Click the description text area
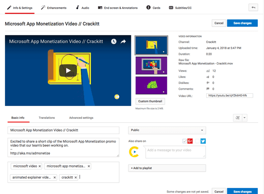The image size is (264, 194). coord(63,148)
